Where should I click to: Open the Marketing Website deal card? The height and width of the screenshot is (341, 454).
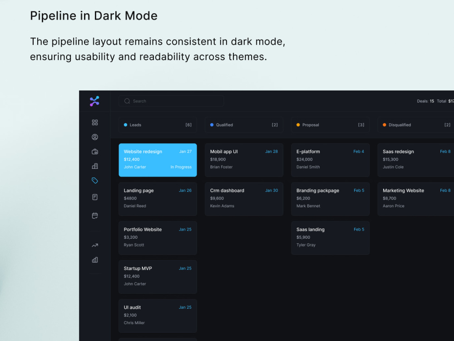(416, 199)
